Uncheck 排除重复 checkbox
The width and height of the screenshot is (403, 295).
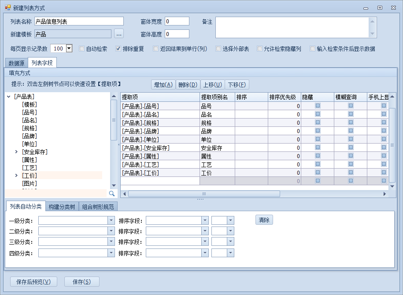point(118,49)
